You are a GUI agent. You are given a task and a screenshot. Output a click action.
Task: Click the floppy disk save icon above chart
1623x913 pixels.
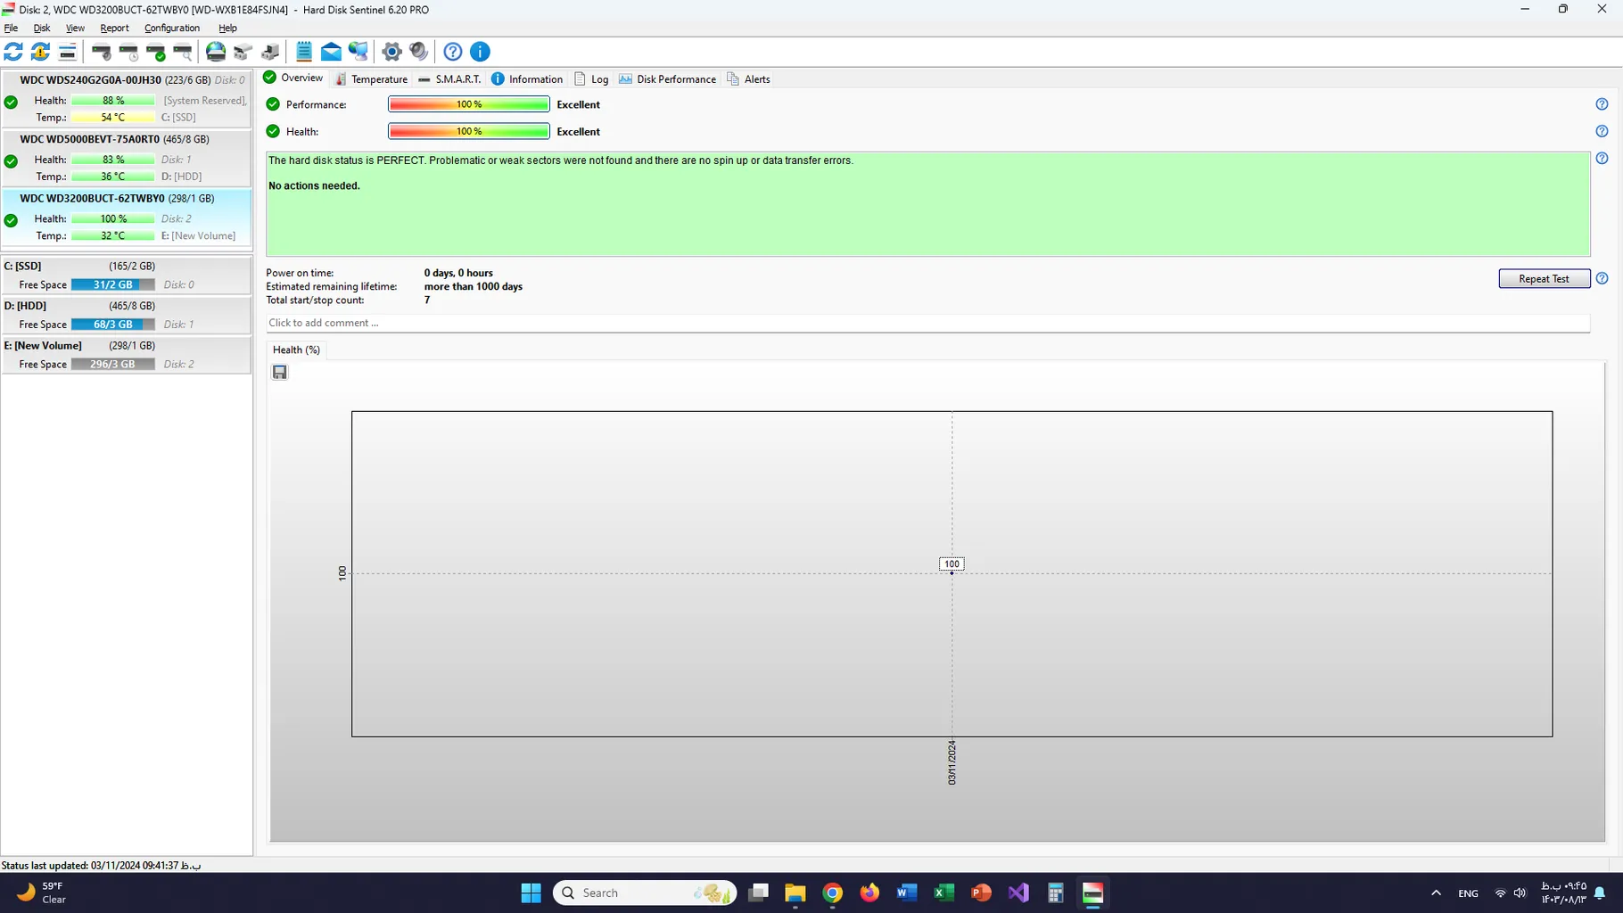point(280,373)
